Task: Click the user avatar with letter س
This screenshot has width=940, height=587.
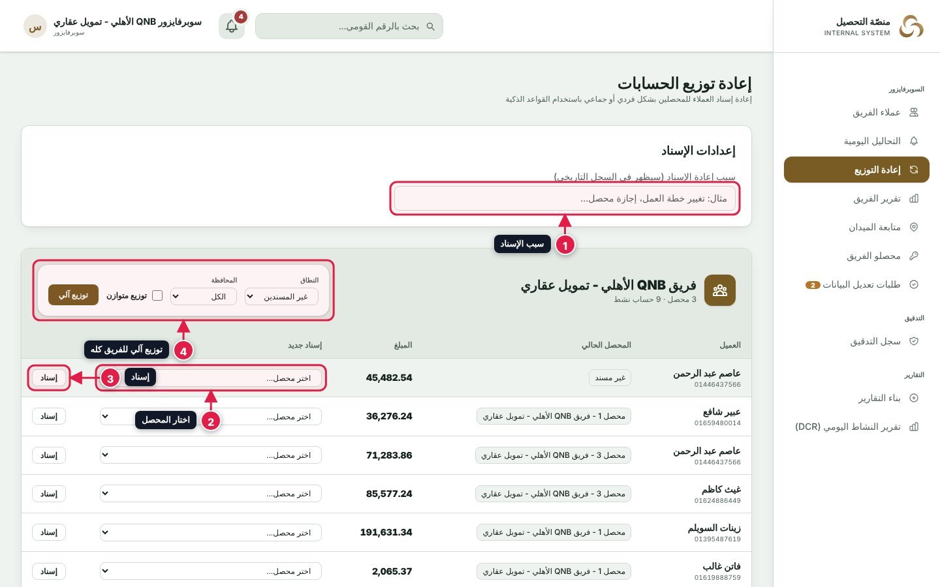Action: pos(35,27)
